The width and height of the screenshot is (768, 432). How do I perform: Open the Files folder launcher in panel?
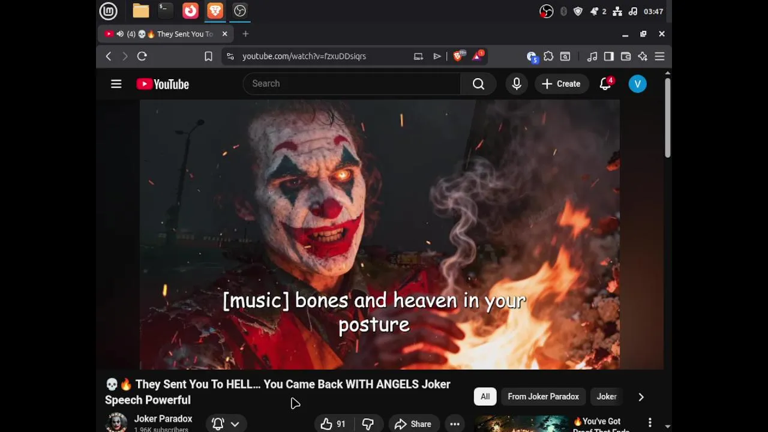(x=141, y=11)
